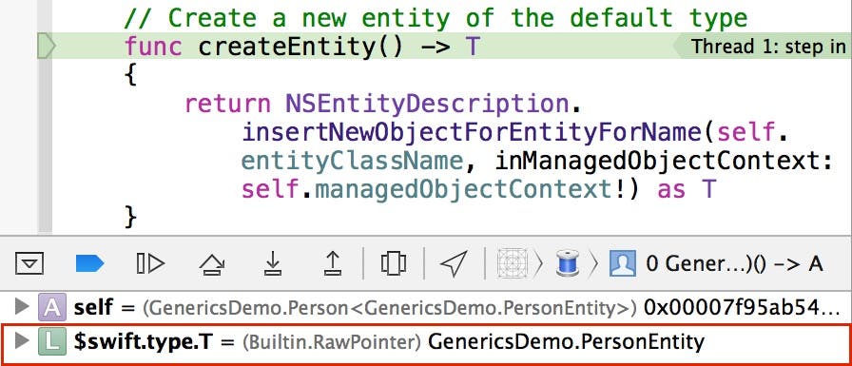Select the thread spool icon in jump bar

tap(568, 264)
